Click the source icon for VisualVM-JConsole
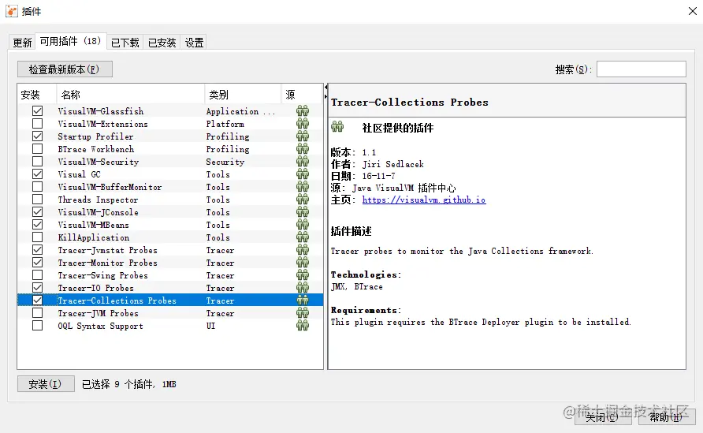The image size is (703, 433). coord(303,212)
